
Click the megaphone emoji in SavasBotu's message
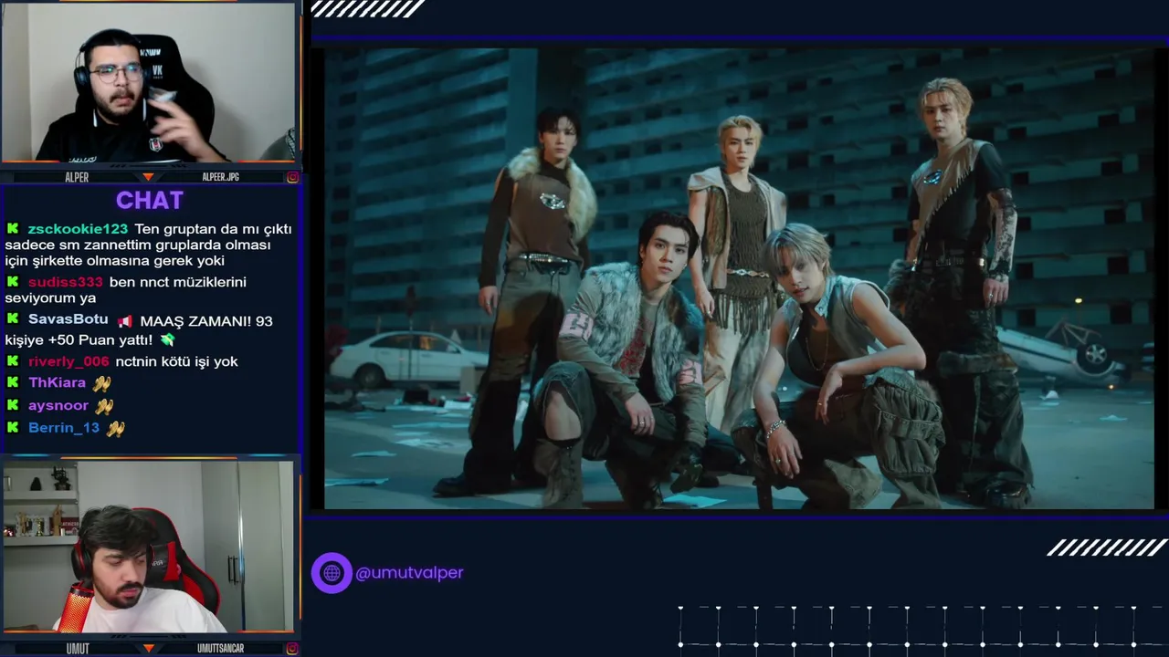click(x=124, y=320)
